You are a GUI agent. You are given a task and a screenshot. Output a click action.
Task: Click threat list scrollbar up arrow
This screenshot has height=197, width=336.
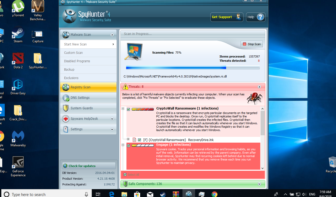click(262, 109)
